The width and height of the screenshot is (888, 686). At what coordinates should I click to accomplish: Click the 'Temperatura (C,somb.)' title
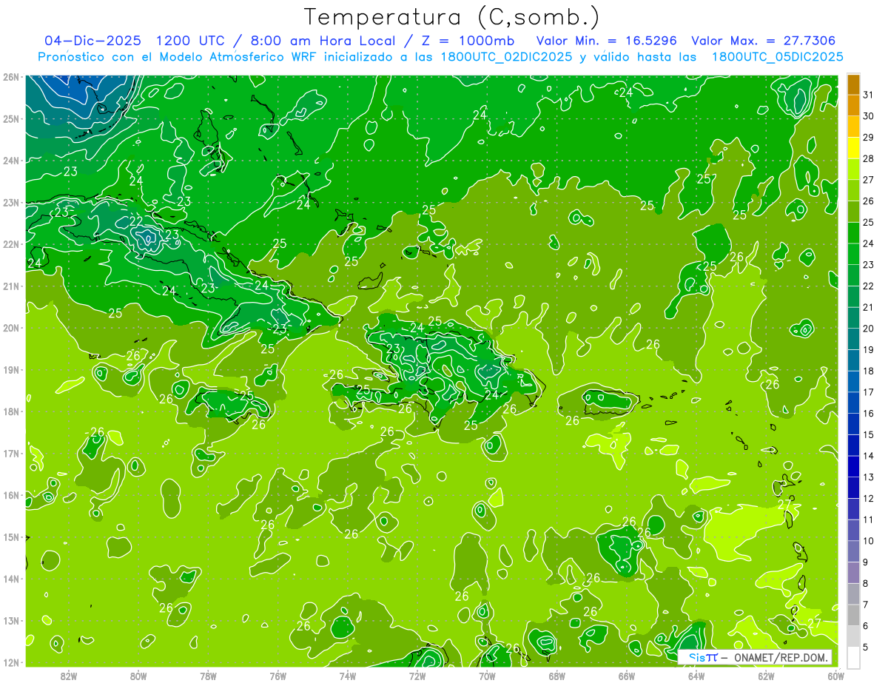tap(452, 17)
